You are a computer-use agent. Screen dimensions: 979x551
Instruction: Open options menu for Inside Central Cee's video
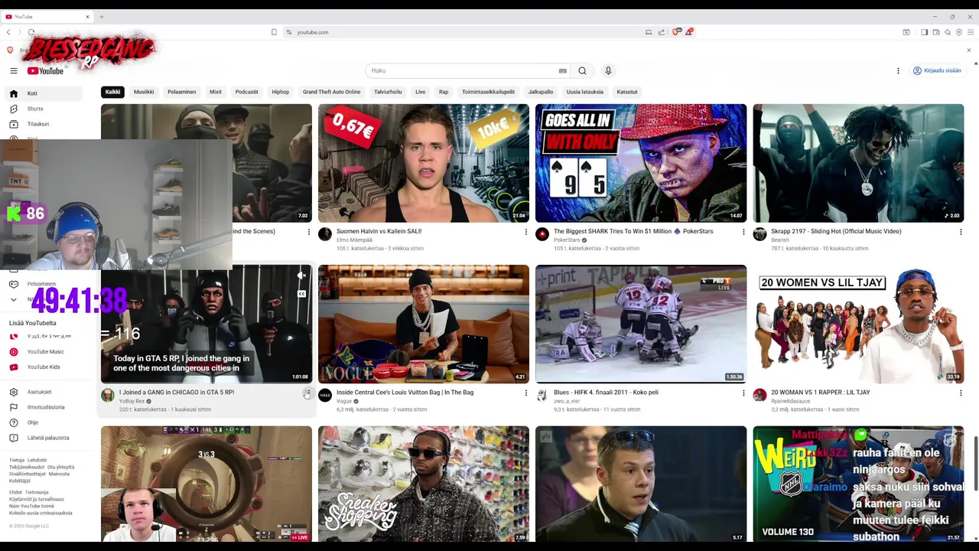525,393
